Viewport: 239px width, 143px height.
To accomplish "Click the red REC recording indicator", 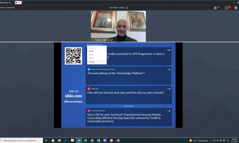I will coord(18,2).
